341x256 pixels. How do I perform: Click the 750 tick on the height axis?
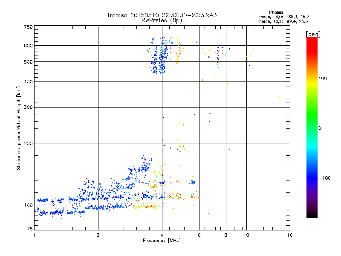[x=28, y=27]
